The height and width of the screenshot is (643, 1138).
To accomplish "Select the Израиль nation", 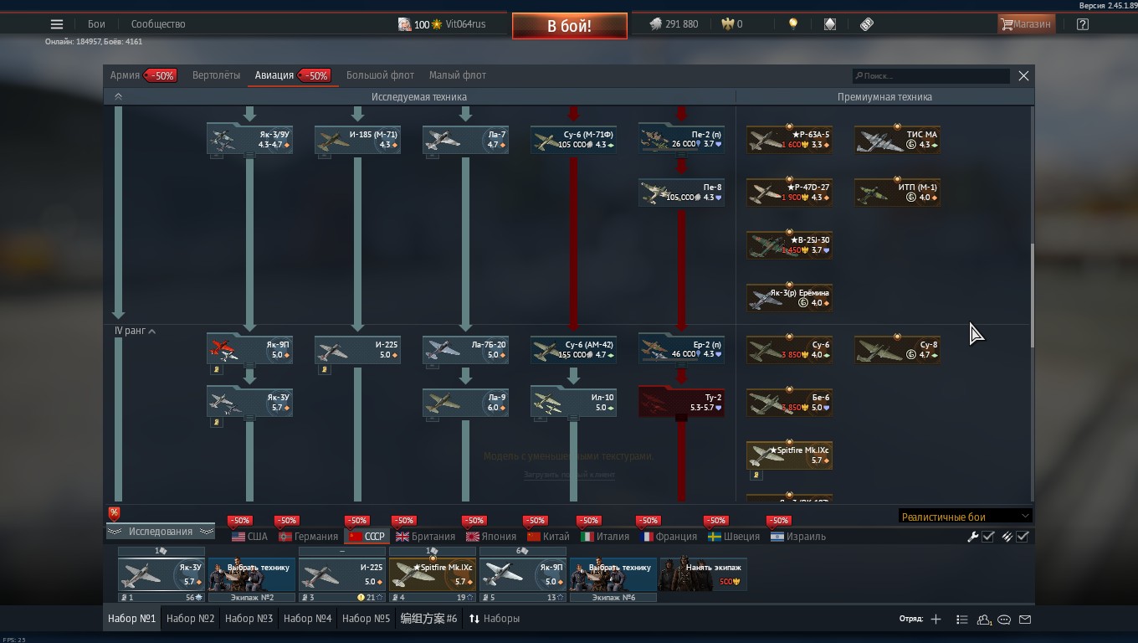I will (x=798, y=537).
